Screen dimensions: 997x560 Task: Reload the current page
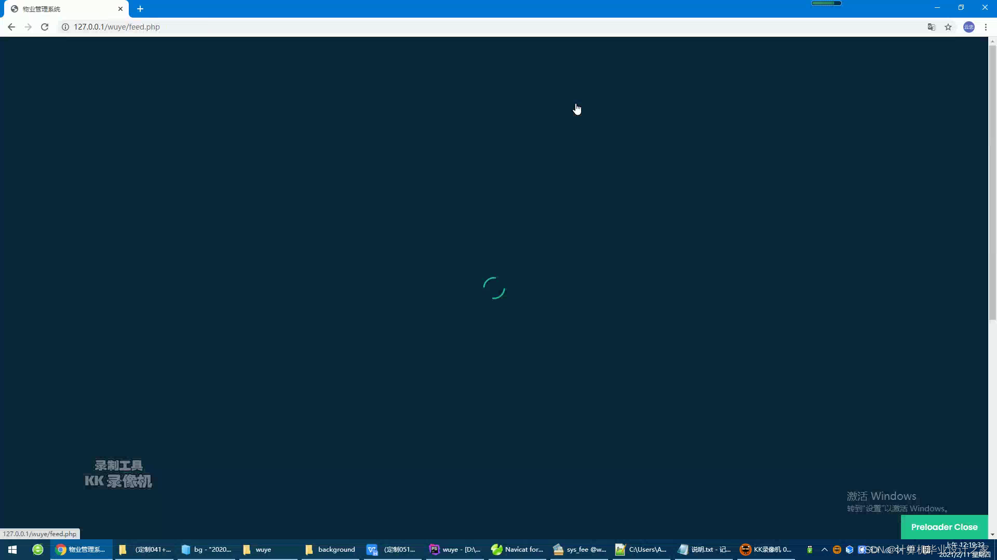45,27
